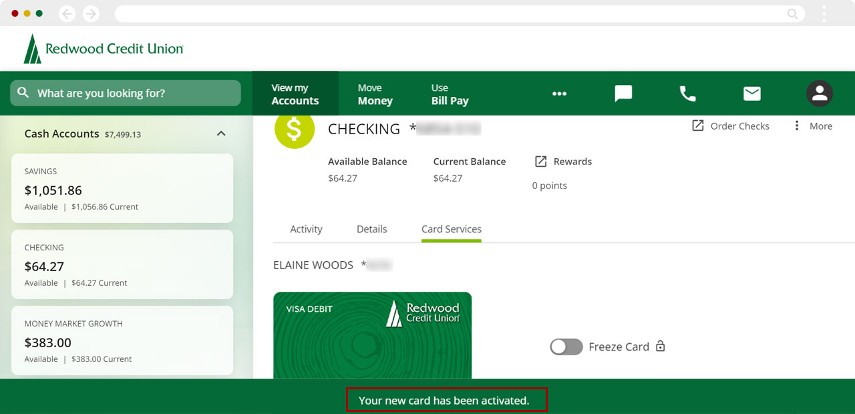Click the Order Checks external-link icon
Viewport: 855px width, 414px height.
click(697, 126)
